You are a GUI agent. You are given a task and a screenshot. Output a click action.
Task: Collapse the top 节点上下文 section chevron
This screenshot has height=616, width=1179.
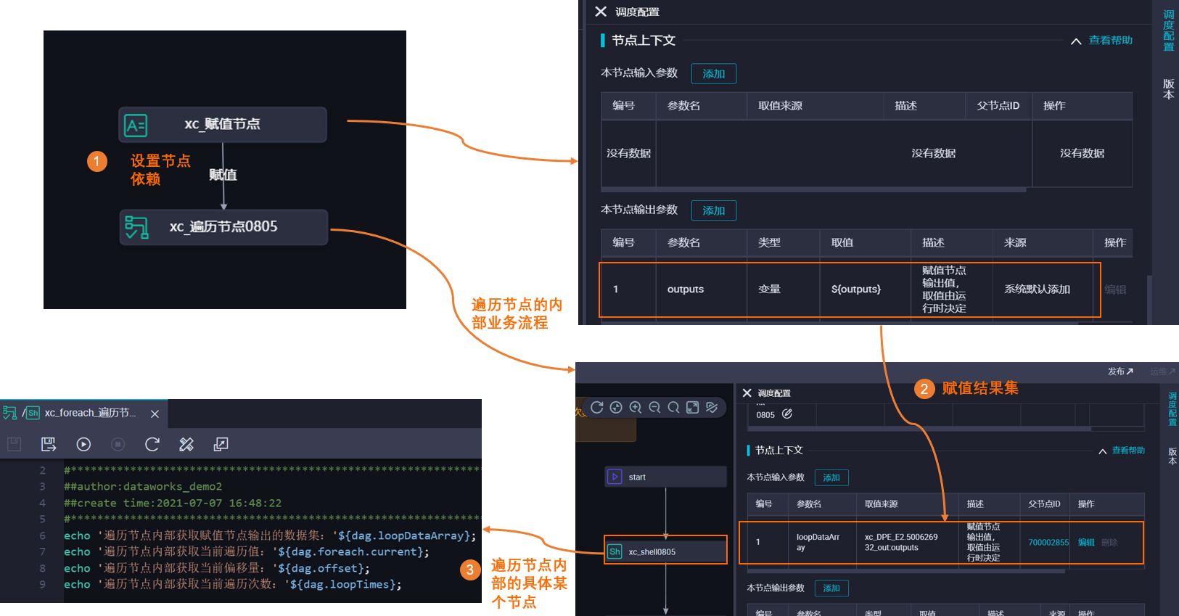coord(1076,41)
